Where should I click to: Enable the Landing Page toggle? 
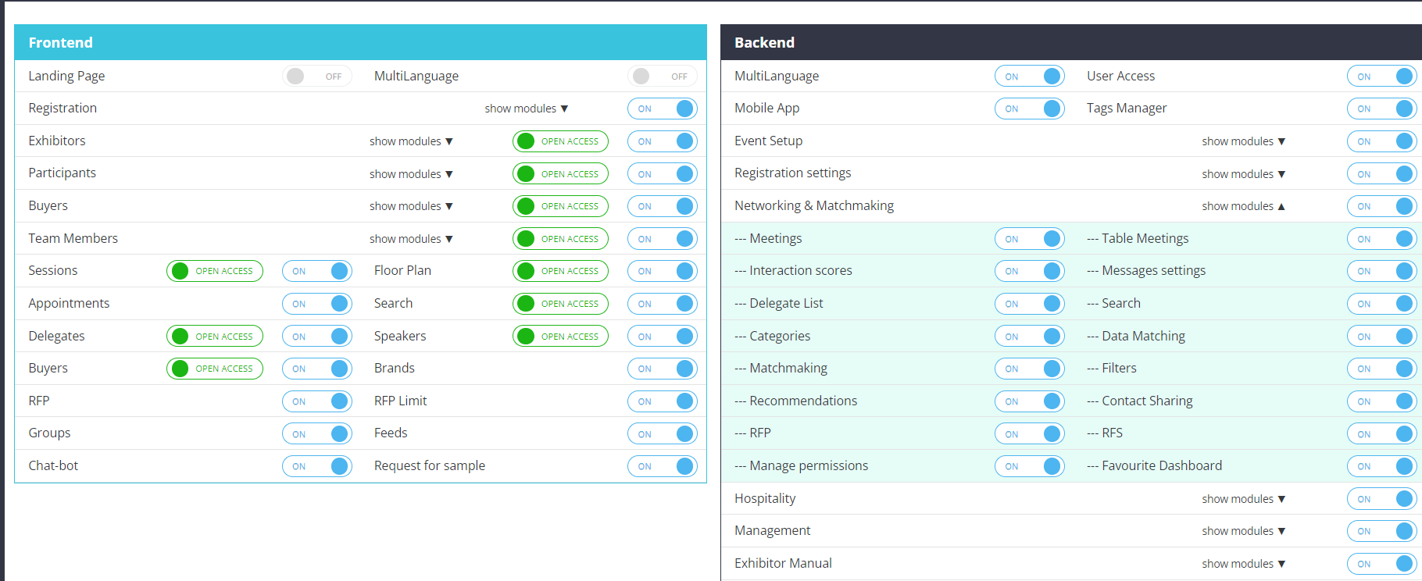pos(316,76)
